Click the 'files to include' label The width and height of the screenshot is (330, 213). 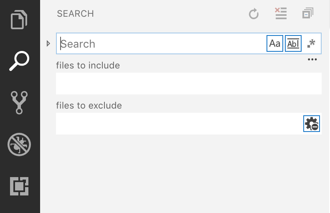(88, 66)
